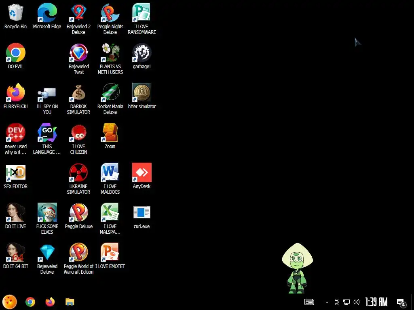The height and width of the screenshot is (310, 414).
Task: Select the UKRAINE SIMULATOR radiation icon
Action: point(78,179)
